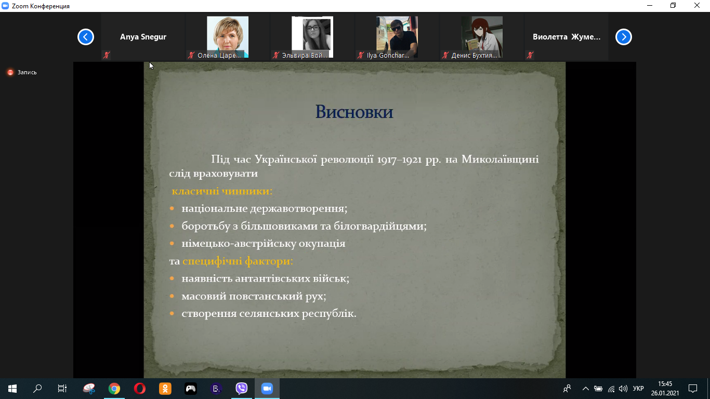Open the Windows Start menu
Viewport: 710px width, 399px height.
[x=12, y=389]
